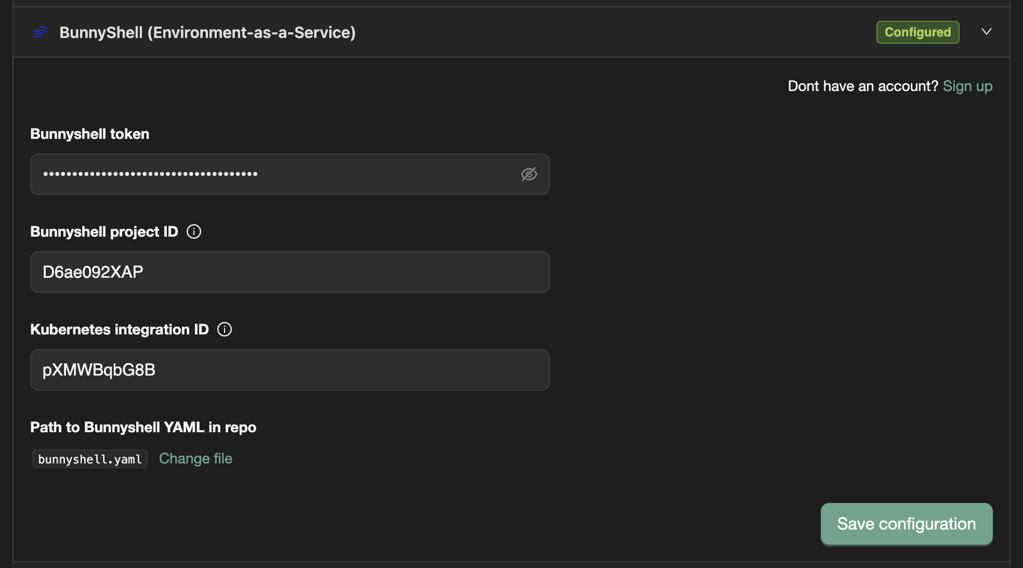
Task: Click Change file link
Action: 195,459
